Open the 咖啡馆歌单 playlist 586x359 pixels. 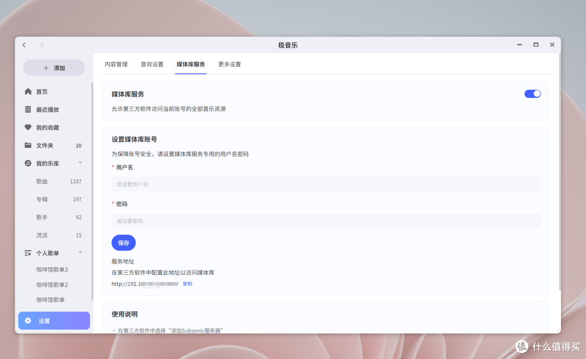coord(50,299)
